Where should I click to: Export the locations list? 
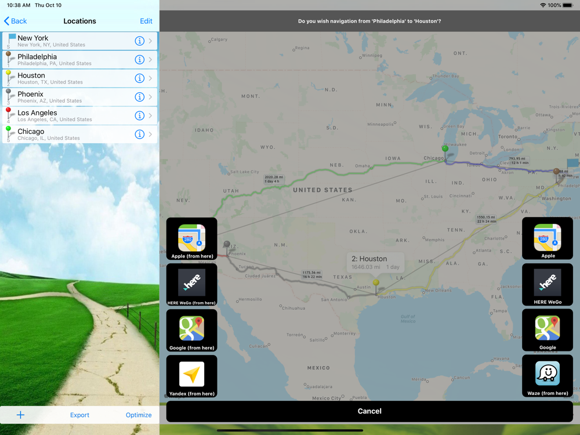coord(79,415)
